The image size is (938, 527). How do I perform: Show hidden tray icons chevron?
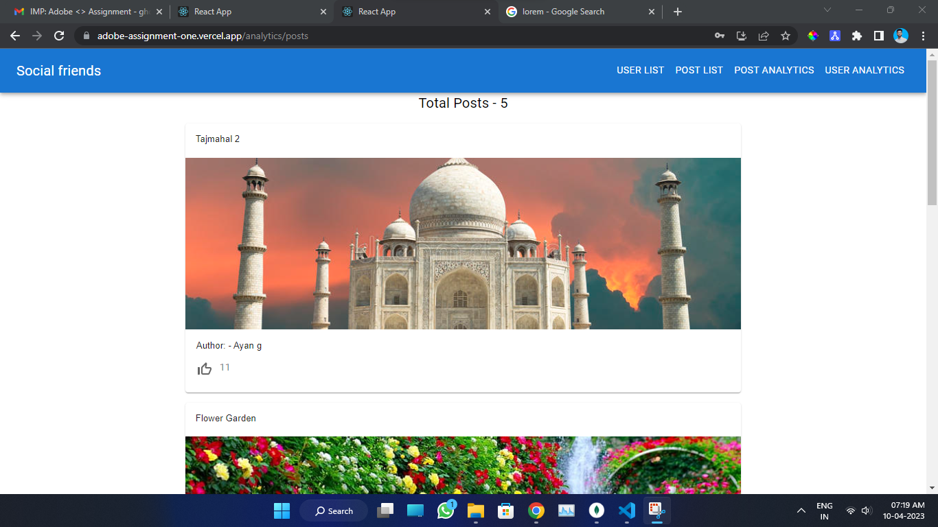point(801,511)
